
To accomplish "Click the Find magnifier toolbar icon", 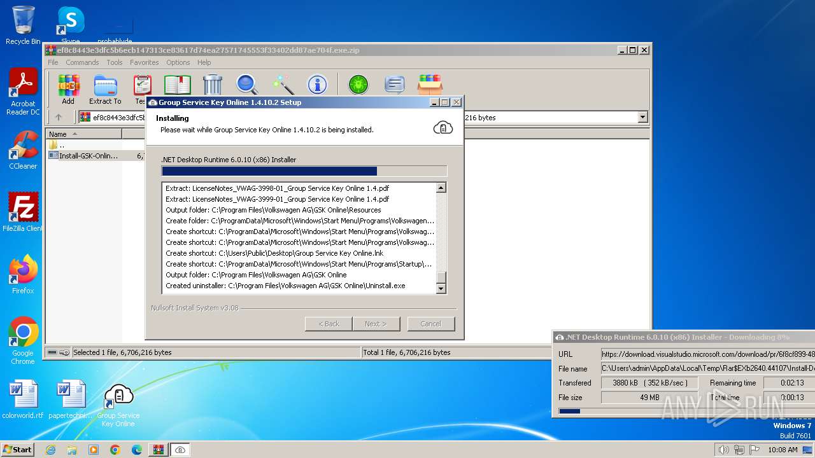I will (247, 85).
